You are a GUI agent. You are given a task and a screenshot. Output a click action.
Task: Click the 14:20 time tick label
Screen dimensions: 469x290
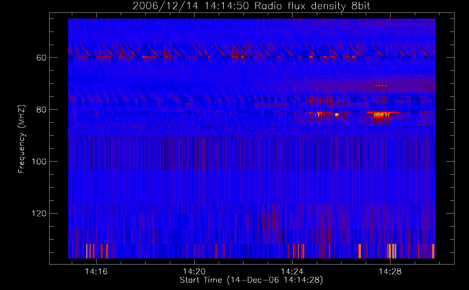(194, 271)
